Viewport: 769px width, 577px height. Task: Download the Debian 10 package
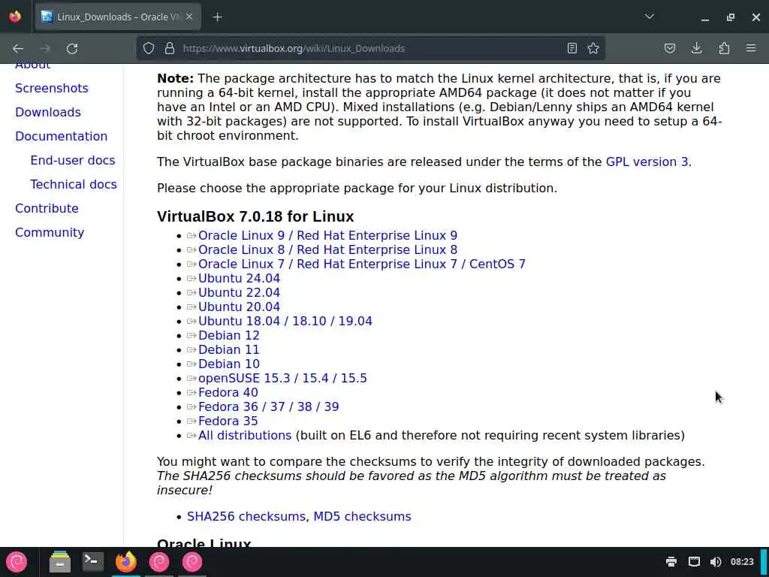[x=229, y=364]
